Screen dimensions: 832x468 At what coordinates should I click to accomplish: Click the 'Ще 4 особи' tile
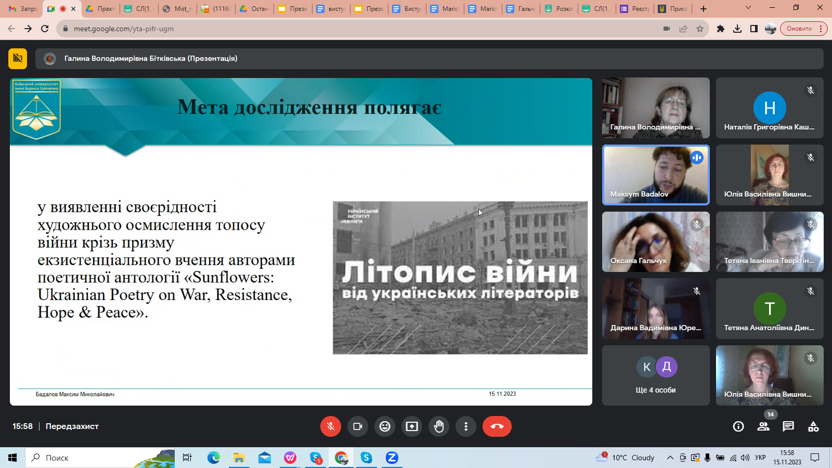(655, 375)
